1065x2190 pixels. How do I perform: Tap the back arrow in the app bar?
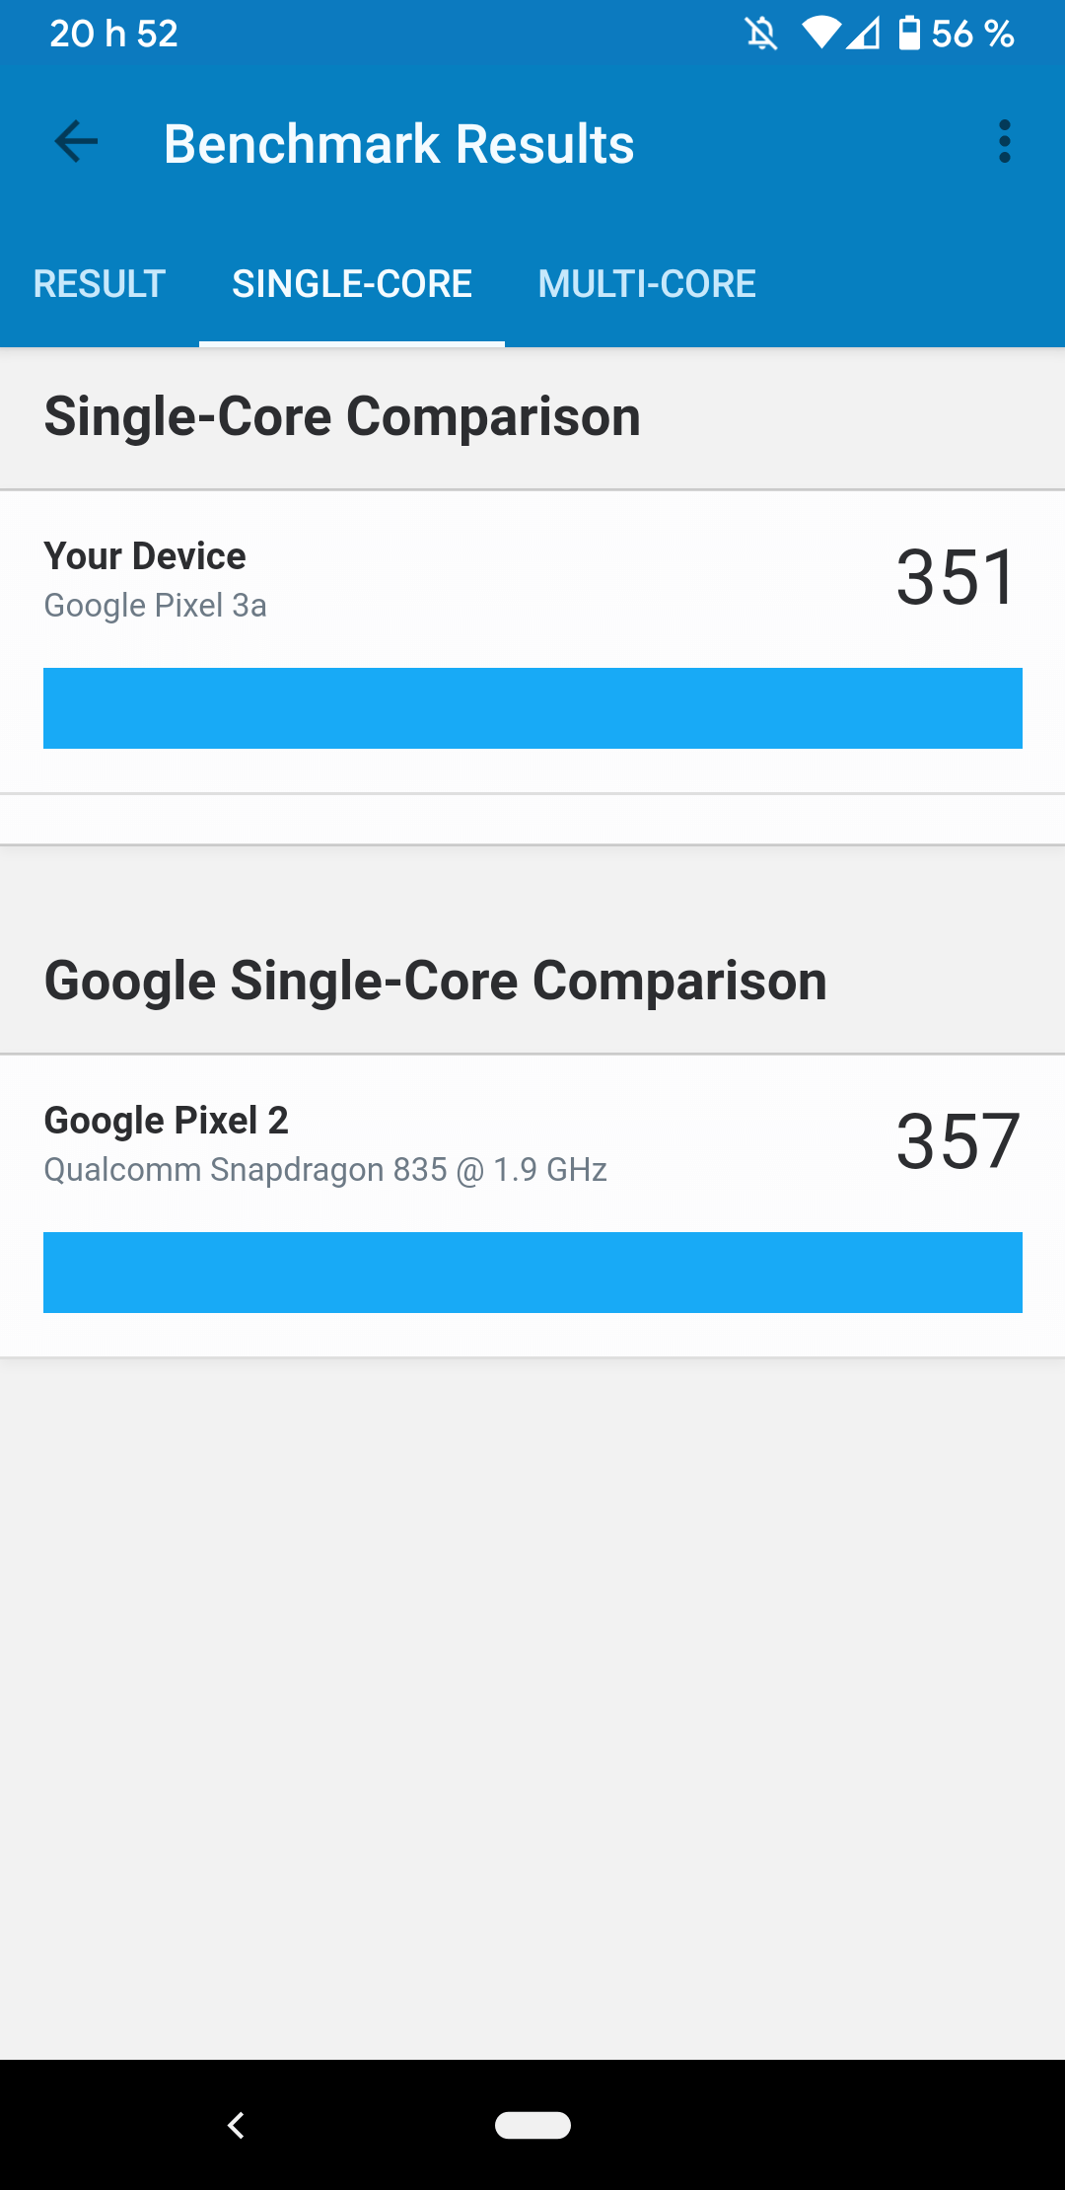point(76,142)
